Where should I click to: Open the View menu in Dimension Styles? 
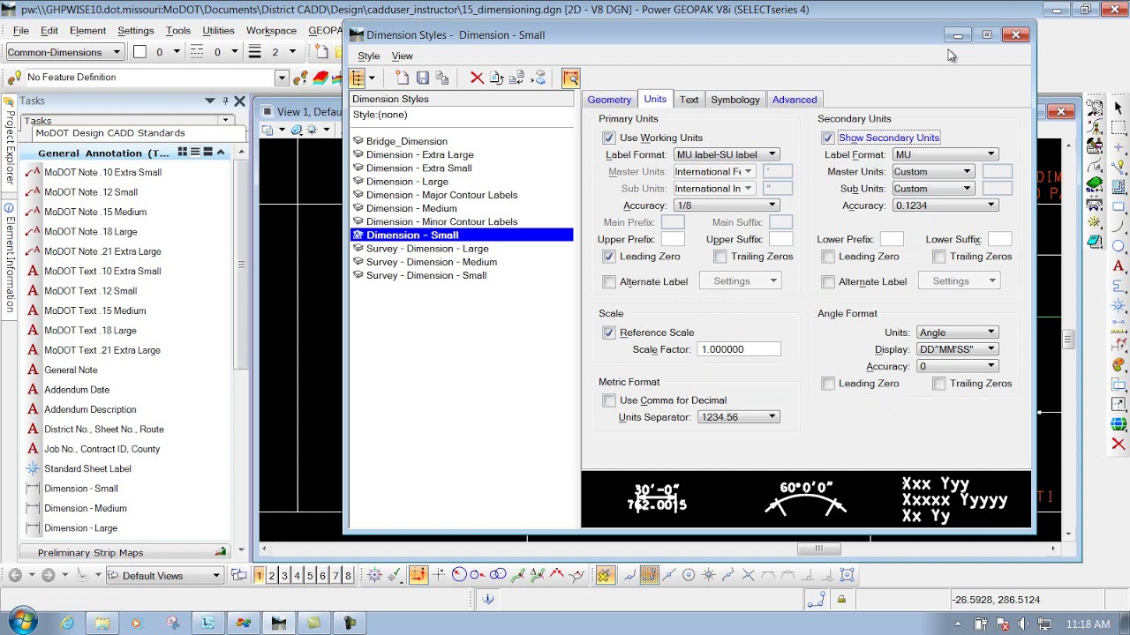point(402,56)
